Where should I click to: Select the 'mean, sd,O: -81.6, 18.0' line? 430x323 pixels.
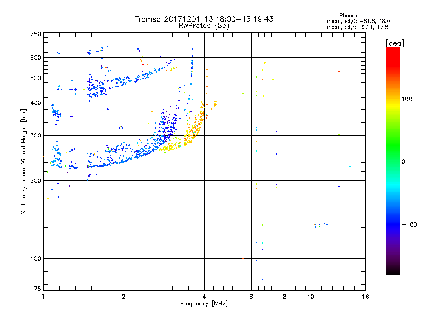[x=358, y=21]
